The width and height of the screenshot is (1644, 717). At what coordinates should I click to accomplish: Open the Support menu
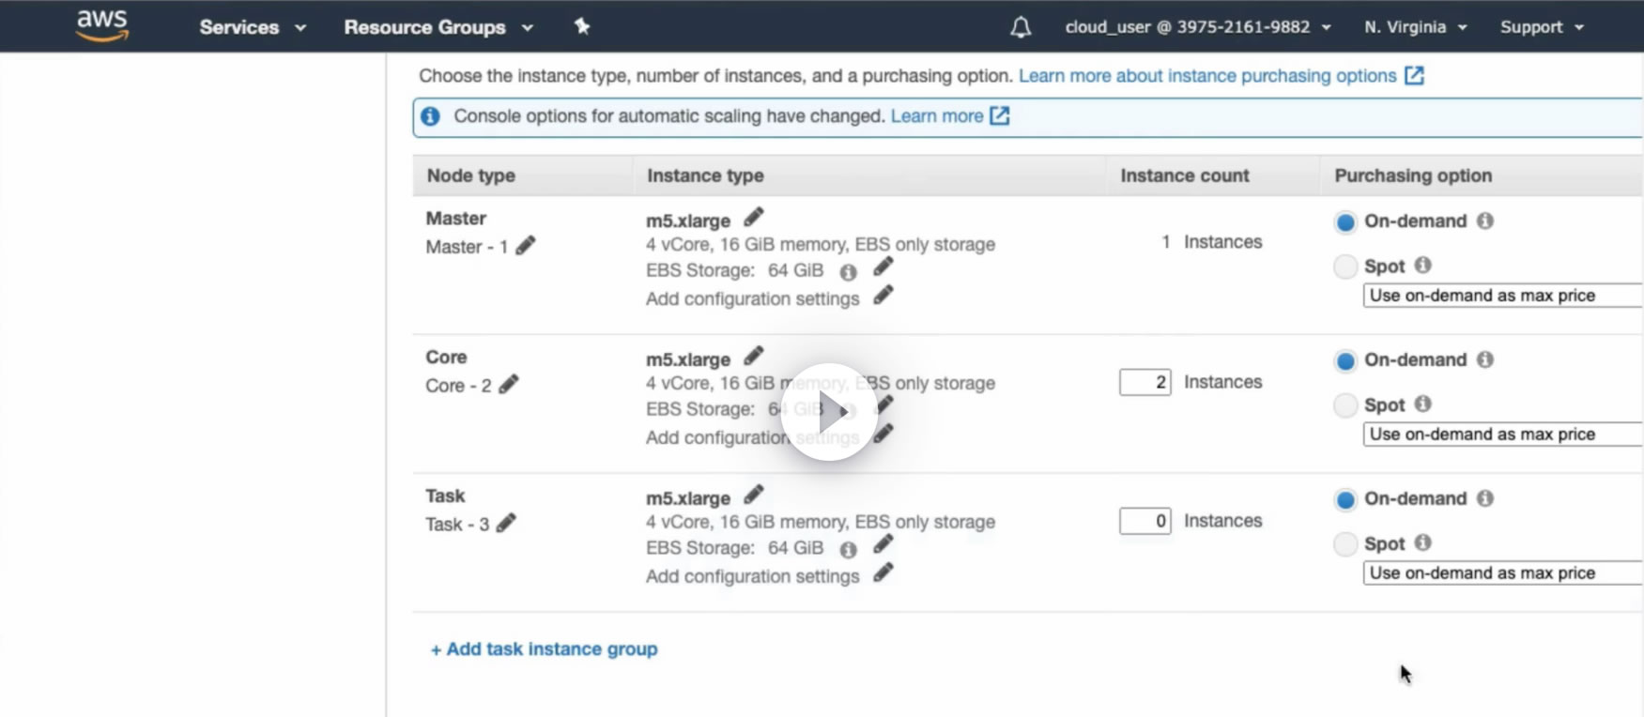point(1542,27)
